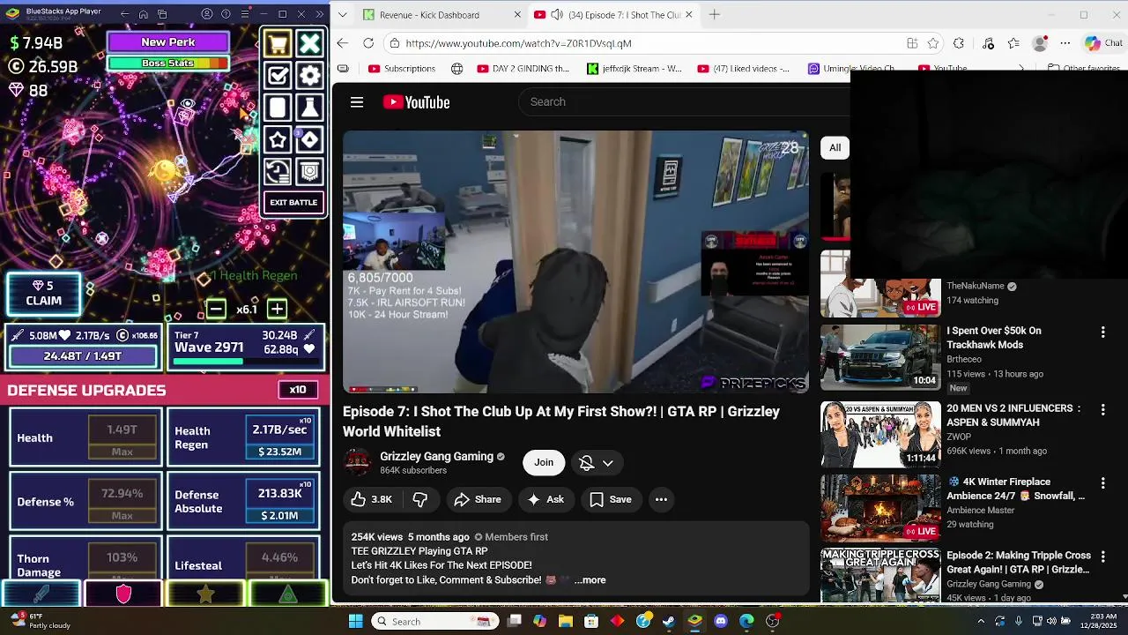Switch to Revenue - Kick Dashboard tab
1128x635 pixels.
[439, 15]
